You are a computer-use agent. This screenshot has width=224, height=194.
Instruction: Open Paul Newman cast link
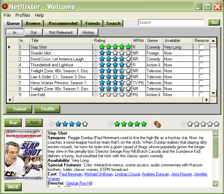pyautogui.click(x=71, y=174)
